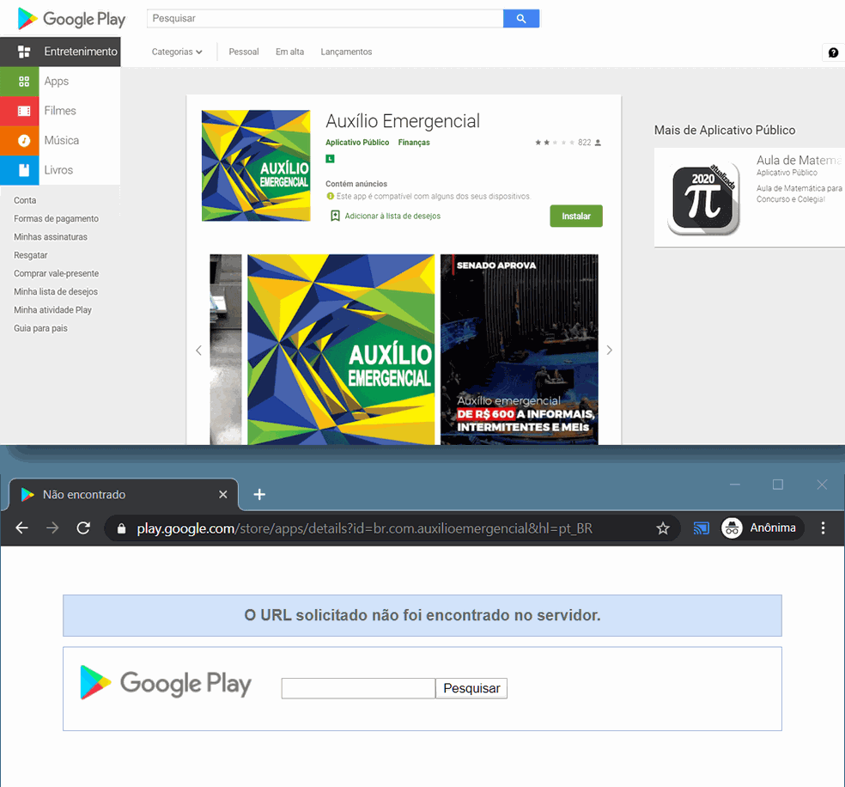Bookmark this page with the star icon
Viewport: 845px width, 787px height.
point(663,528)
